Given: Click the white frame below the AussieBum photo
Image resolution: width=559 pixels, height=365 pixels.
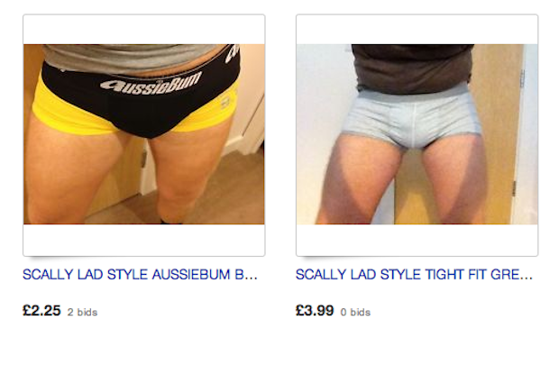Looking at the screenshot, I should 144,240.
